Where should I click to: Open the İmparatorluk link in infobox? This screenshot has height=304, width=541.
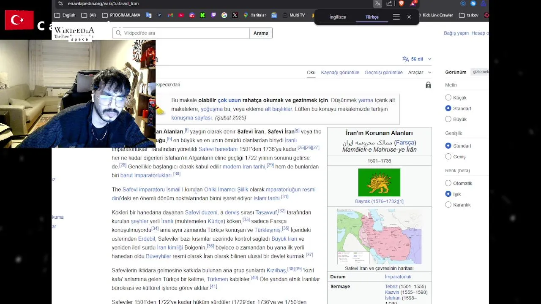coord(398,277)
